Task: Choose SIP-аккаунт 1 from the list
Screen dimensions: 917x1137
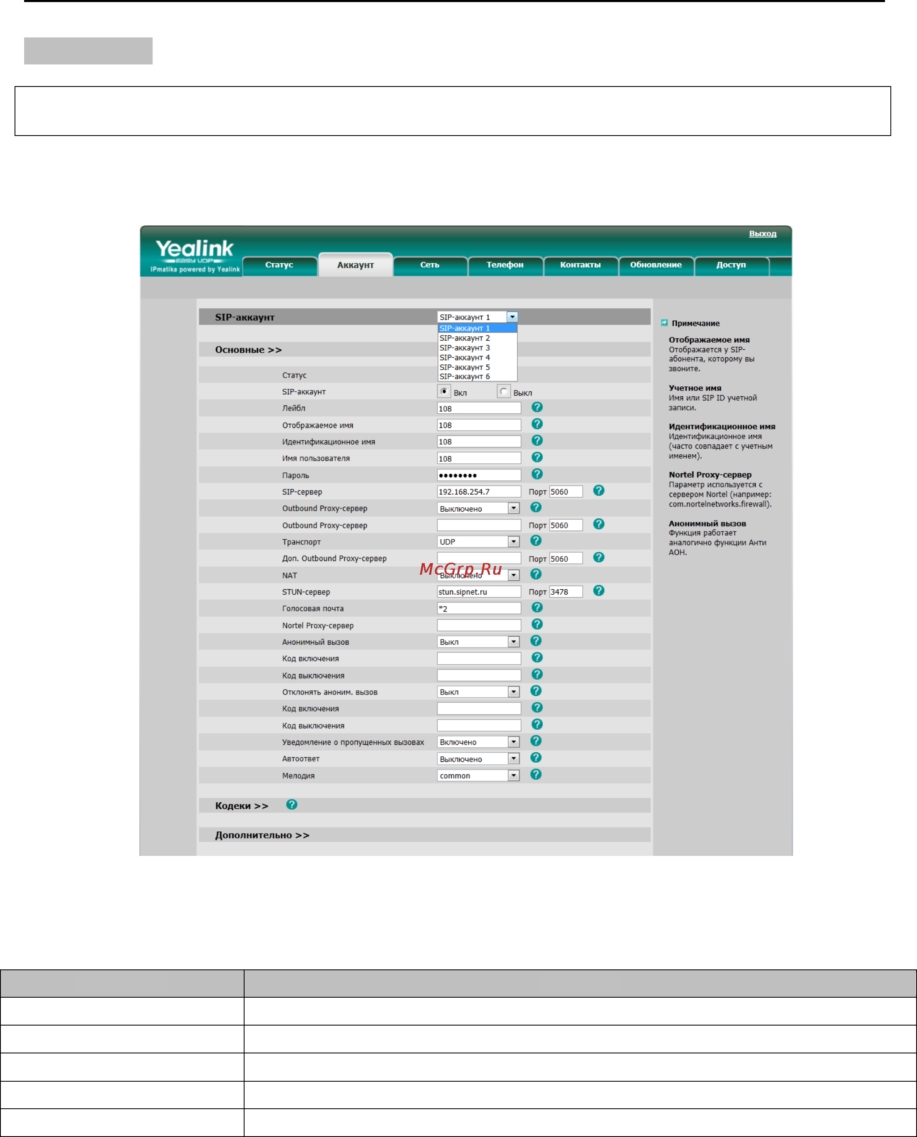Action: pyautogui.click(x=477, y=329)
